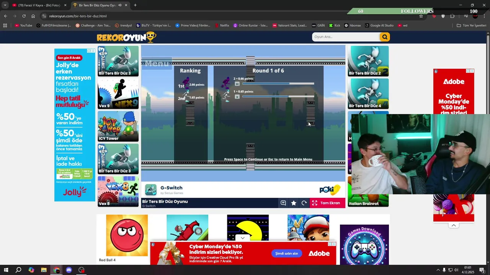Open Windows taskbar search
Viewport: 490px width, 275px height.
[18, 270]
